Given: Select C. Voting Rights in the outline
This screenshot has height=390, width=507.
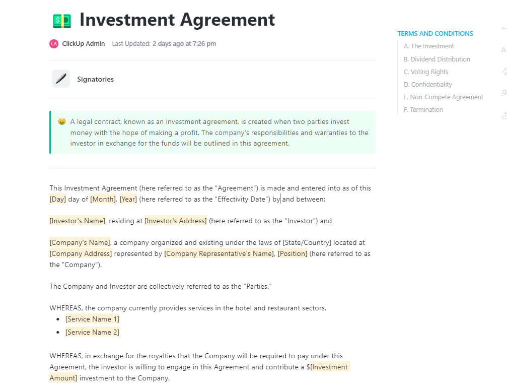Looking at the screenshot, I should point(426,72).
